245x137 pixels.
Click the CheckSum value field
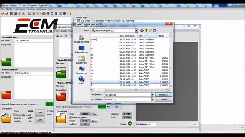point(152,124)
